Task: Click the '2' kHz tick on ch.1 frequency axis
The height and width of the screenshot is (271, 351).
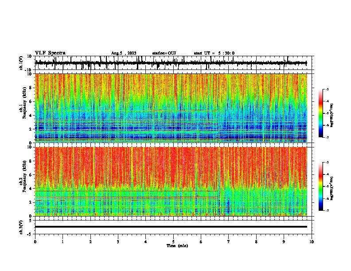Action: pos(31,129)
